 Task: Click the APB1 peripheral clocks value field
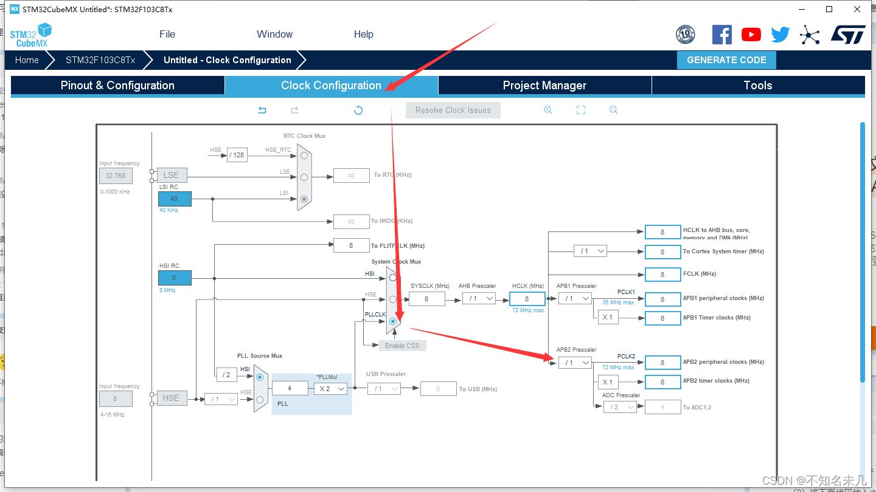click(662, 299)
